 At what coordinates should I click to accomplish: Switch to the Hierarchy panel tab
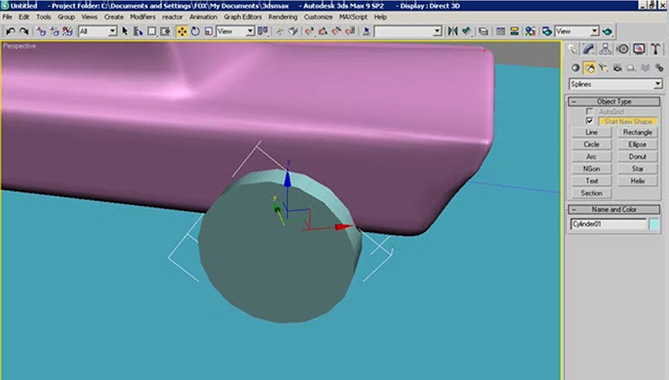coord(606,49)
